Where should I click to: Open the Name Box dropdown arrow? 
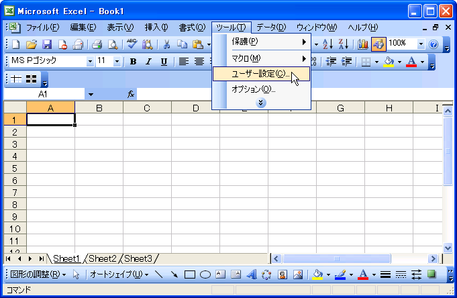tap(91, 95)
